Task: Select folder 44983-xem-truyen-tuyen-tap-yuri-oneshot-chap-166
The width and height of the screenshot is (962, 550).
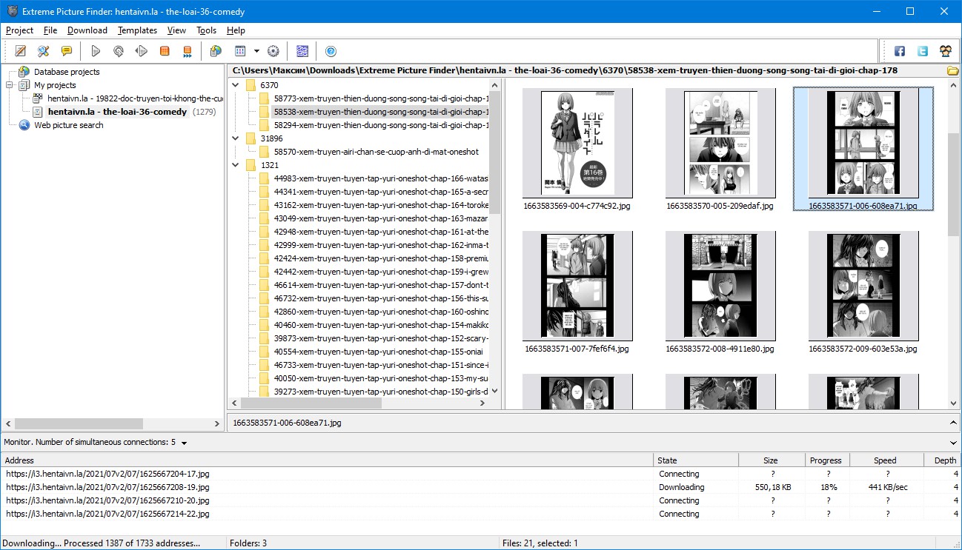Action: (x=381, y=178)
